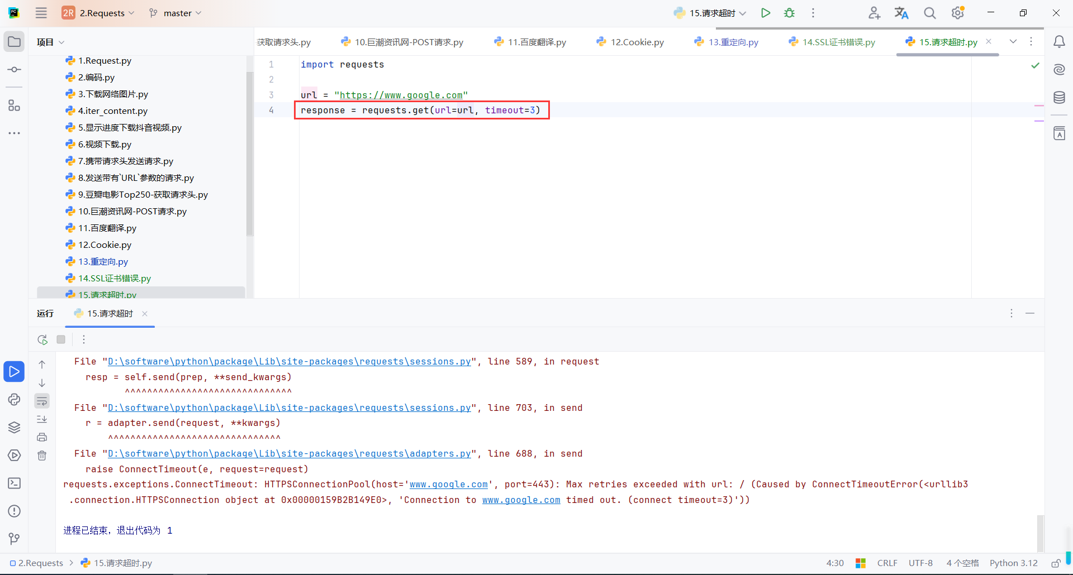Viewport: 1073px width, 575px height.
Task: Open adapters.py link at line 688
Action: click(289, 454)
